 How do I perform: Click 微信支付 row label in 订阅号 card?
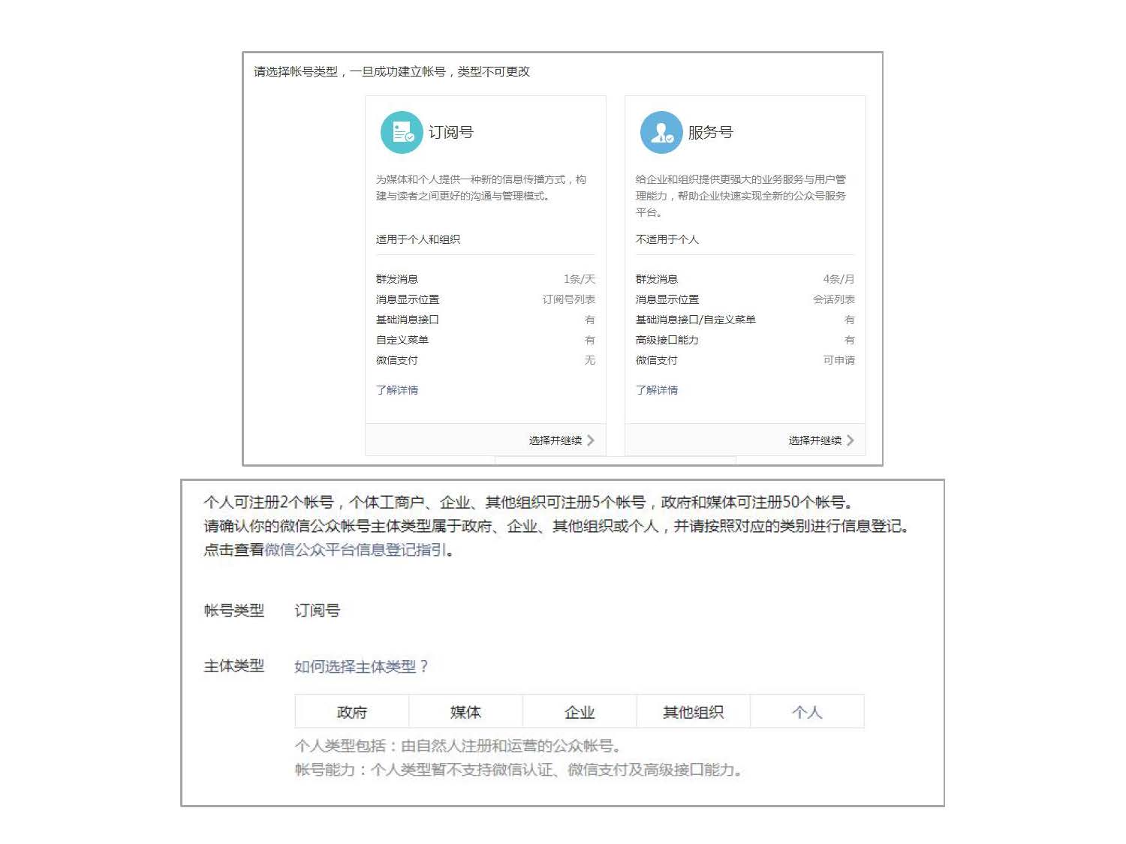tap(397, 360)
